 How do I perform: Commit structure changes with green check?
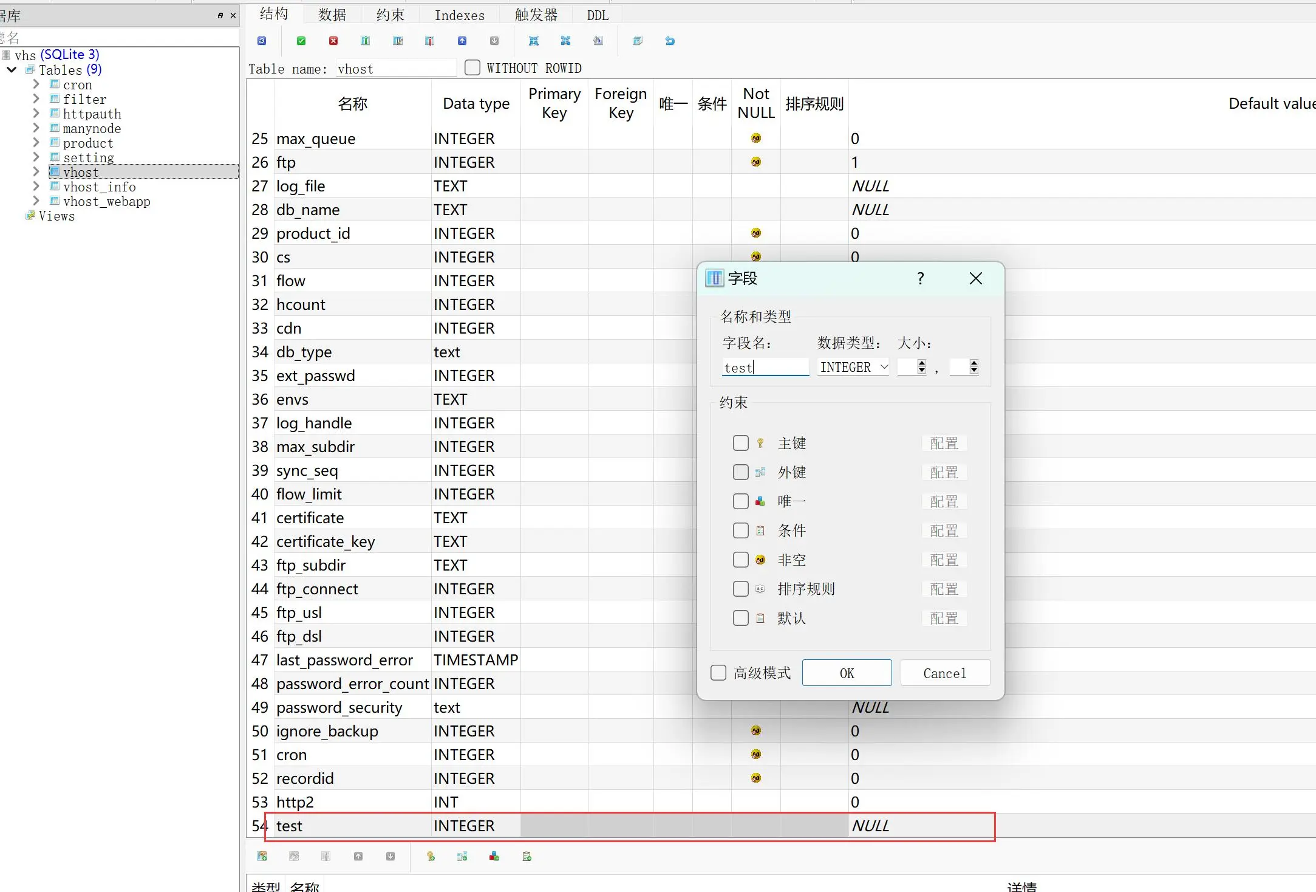pos(301,41)
